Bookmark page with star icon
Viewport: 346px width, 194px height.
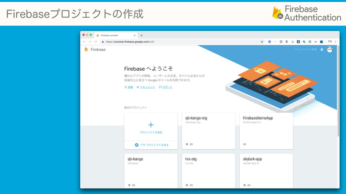tap(262, 42)
